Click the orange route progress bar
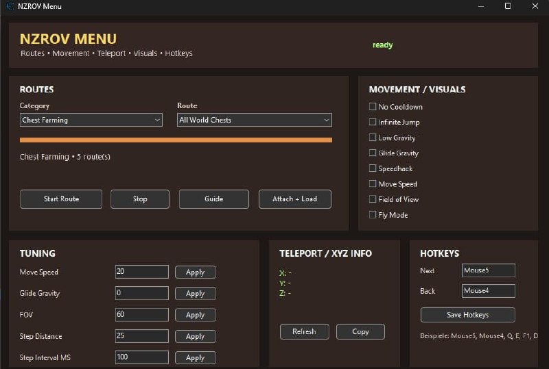The image size is (549, 369). point(176,140)
